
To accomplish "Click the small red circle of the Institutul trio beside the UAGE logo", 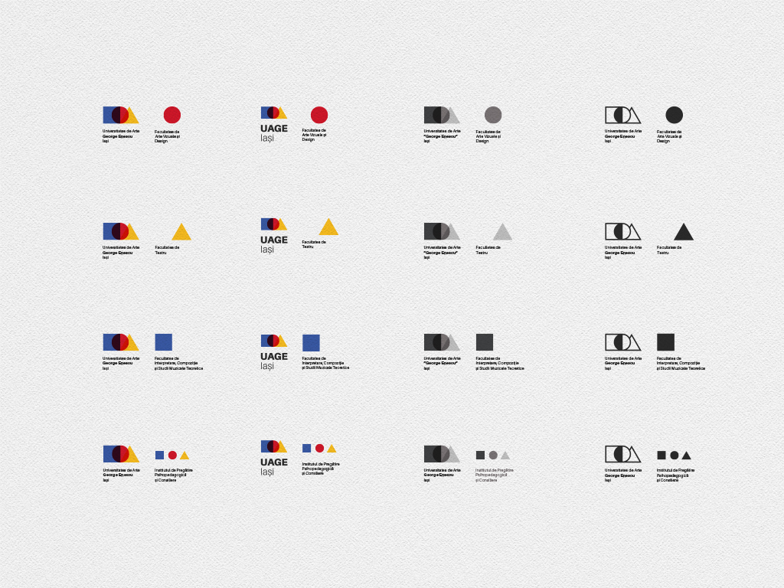I will point(319,449).
